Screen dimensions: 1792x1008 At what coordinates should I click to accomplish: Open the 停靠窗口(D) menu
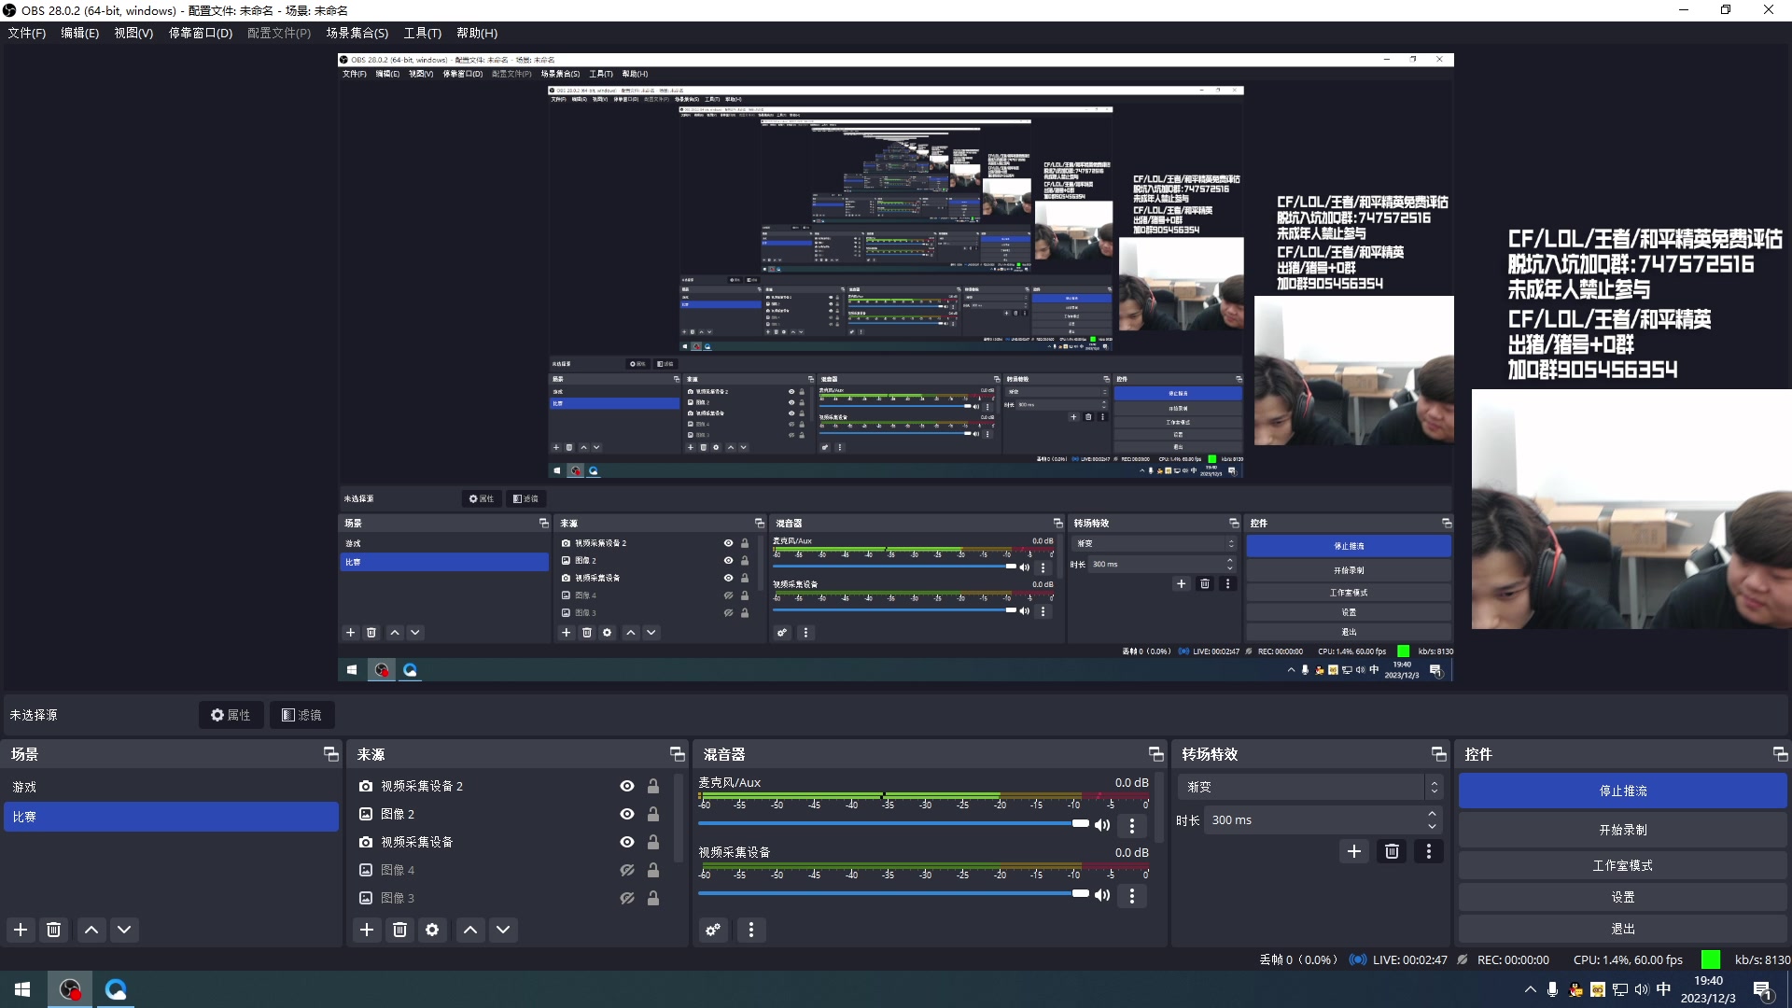pos(200,33)
